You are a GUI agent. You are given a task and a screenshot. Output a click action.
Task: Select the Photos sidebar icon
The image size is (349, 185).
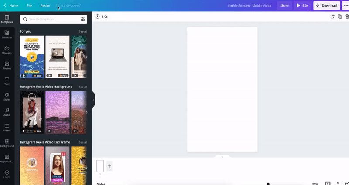point(7,66)
